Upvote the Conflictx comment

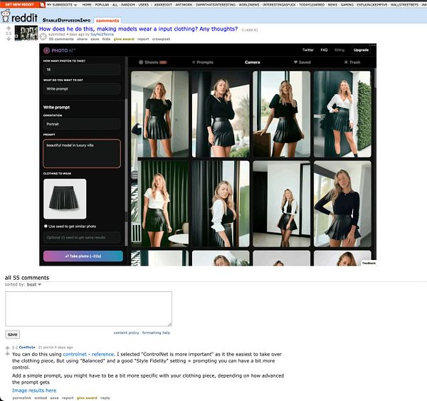tap(7, 348)
